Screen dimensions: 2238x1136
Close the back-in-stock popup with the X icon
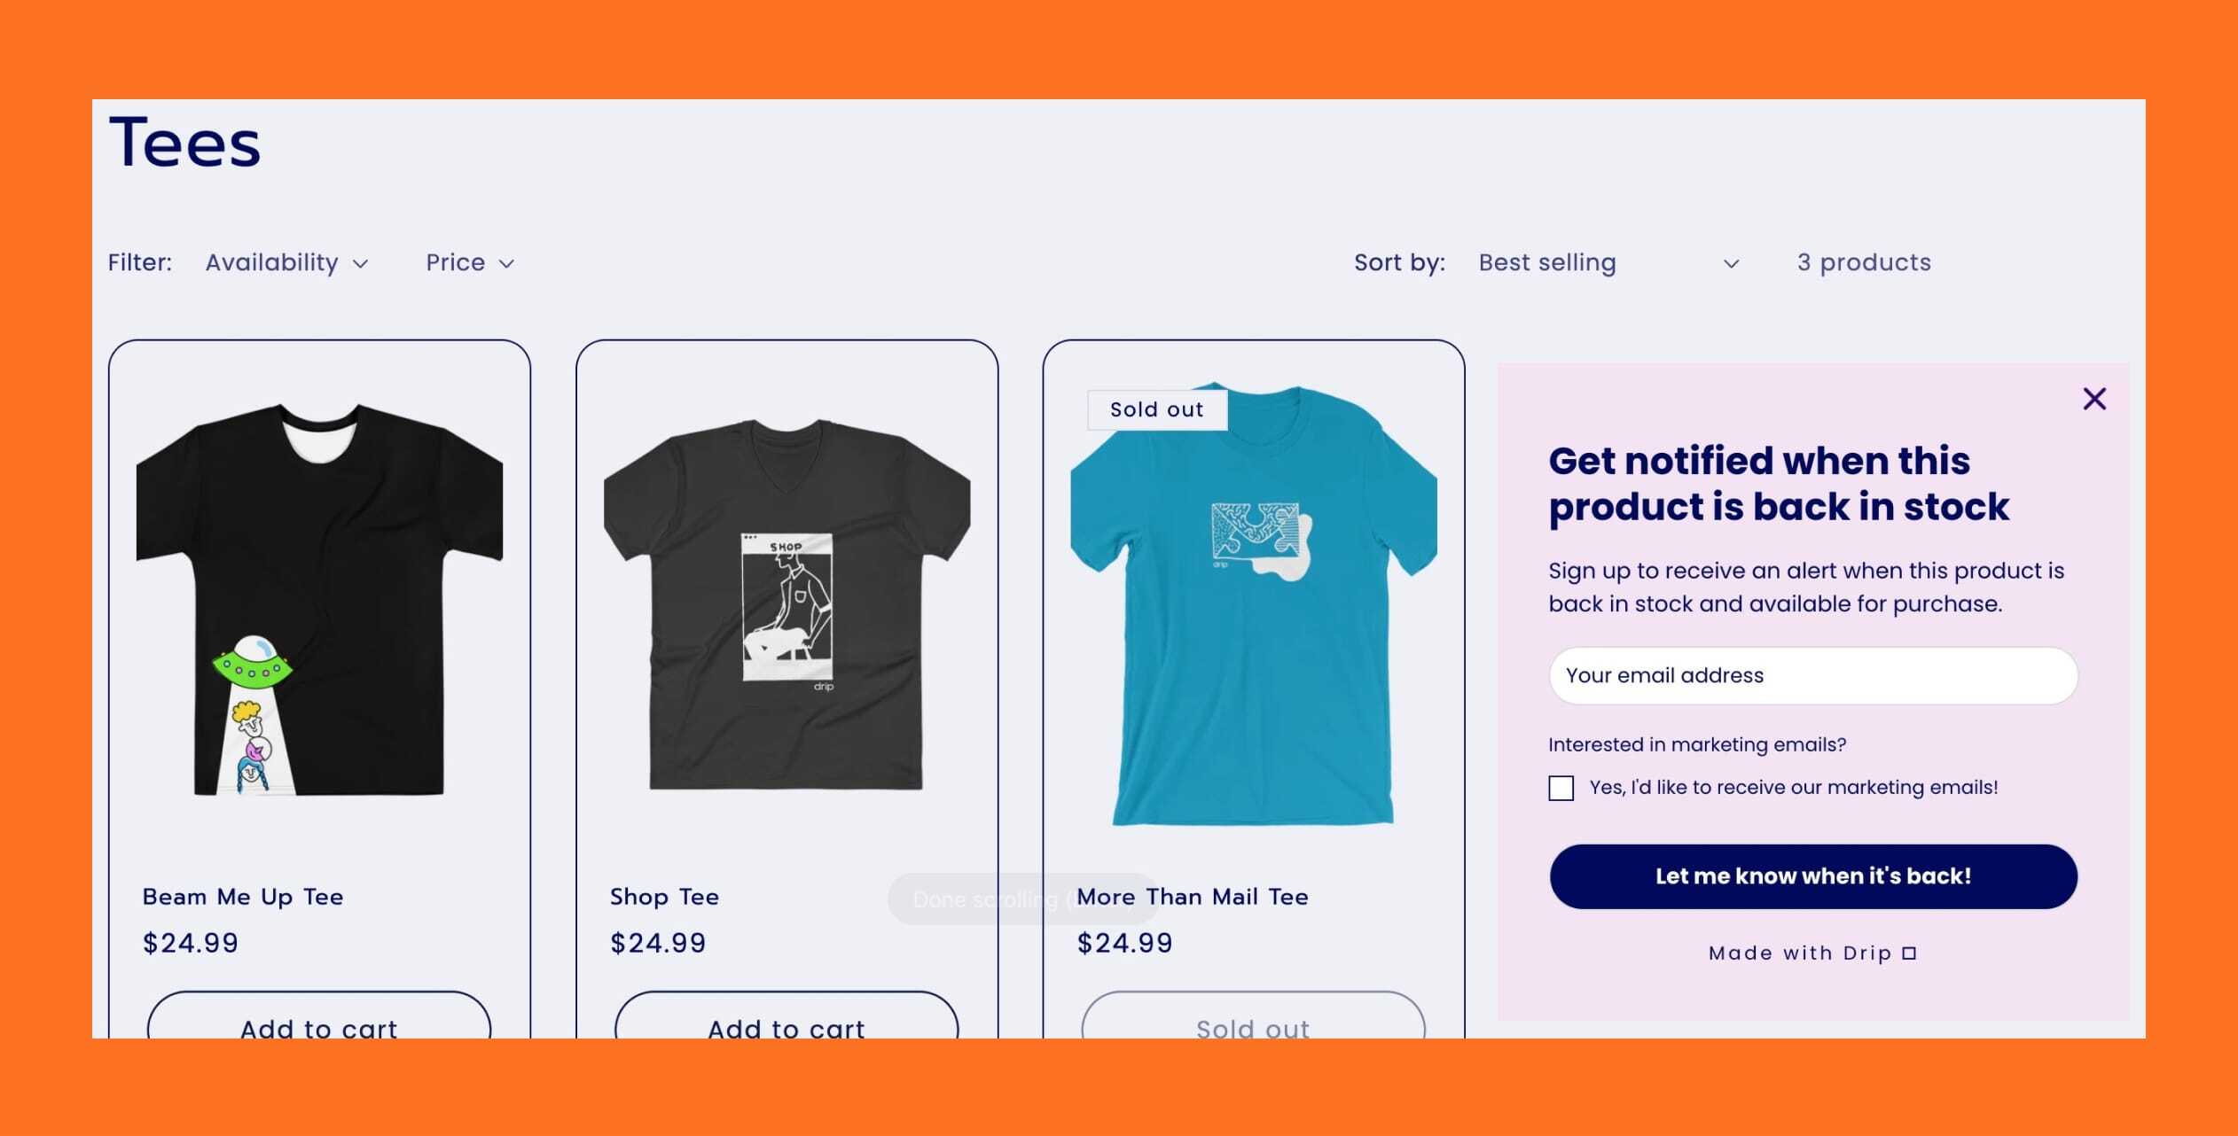click(x=2093, y=399)
